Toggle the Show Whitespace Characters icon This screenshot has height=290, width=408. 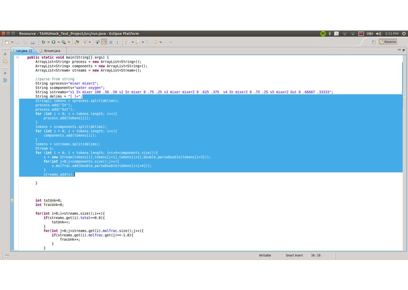[117, 42]
